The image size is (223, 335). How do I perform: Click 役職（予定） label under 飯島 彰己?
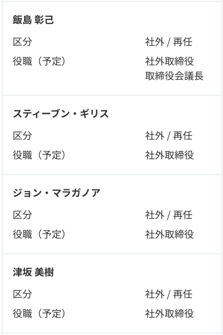tap(39, 61)
